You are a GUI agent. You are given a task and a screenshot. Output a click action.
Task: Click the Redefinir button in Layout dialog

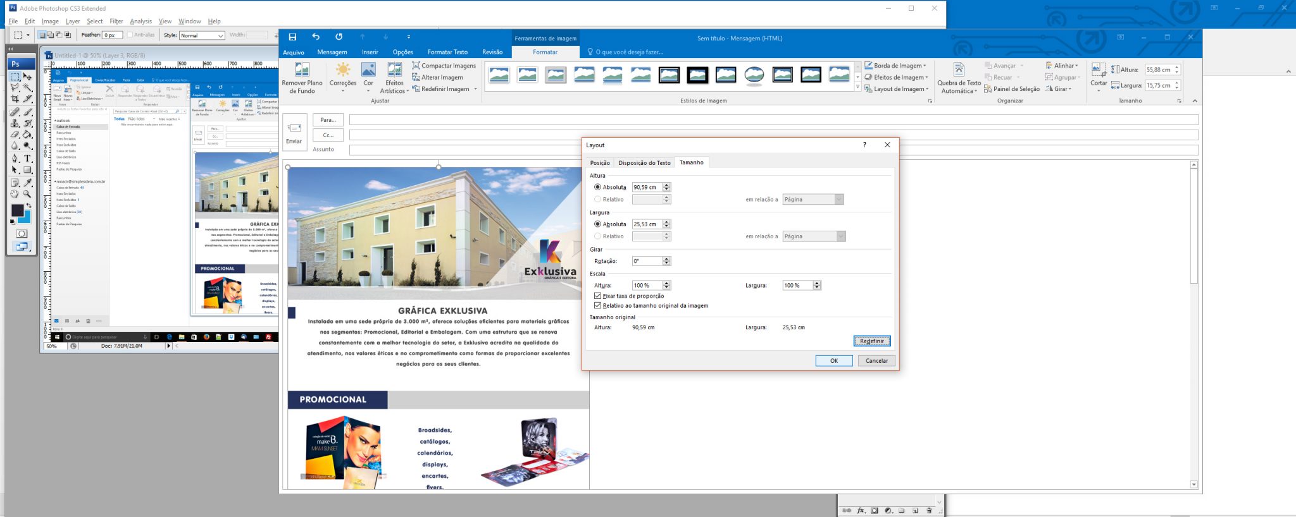[x=872, y=341]
